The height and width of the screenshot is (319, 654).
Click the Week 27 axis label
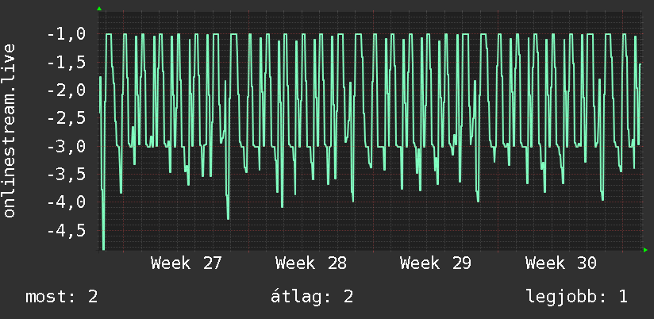tap(186, 263)
